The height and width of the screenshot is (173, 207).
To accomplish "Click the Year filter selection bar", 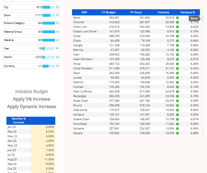I will [49, 49].
